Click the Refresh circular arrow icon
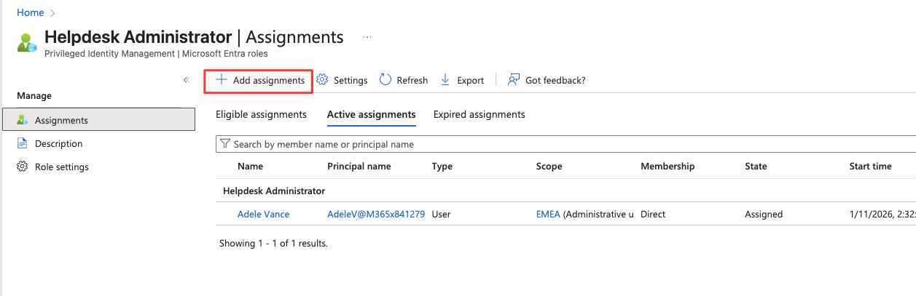 386,80
